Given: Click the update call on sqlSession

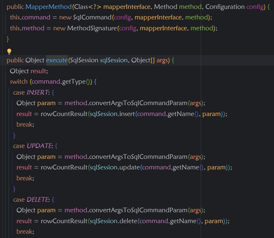Looking at the screenshot, I should click(129, 167).
